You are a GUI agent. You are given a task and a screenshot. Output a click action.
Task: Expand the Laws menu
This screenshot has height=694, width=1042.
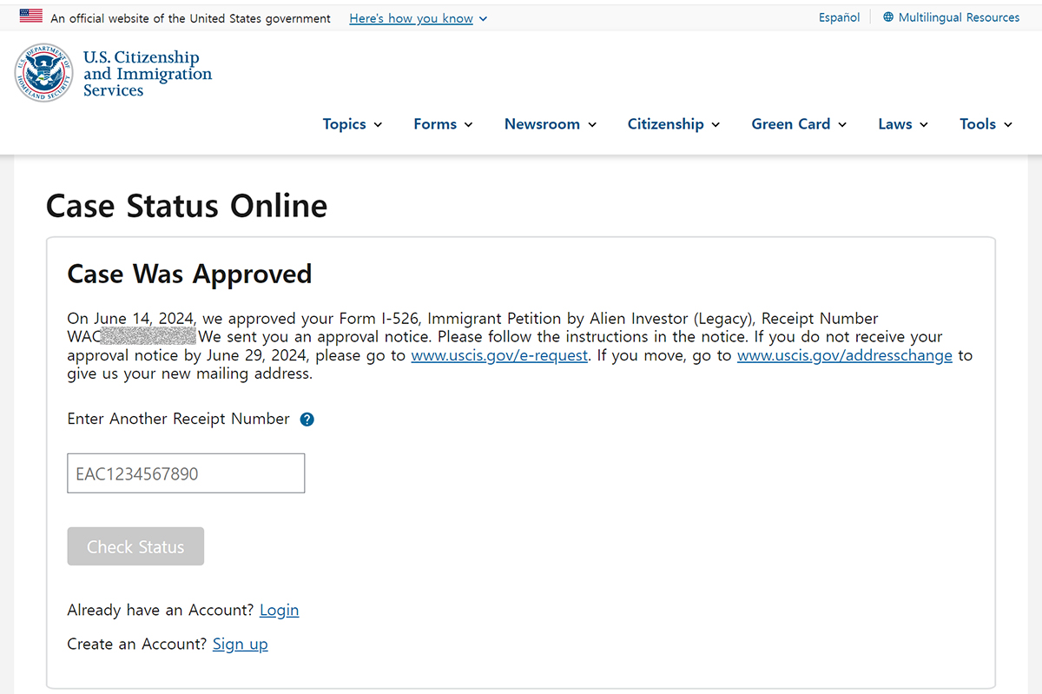pos(903,124)
